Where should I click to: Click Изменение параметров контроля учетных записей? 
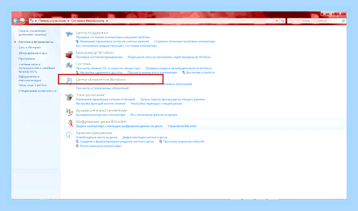tap(114, 42)
